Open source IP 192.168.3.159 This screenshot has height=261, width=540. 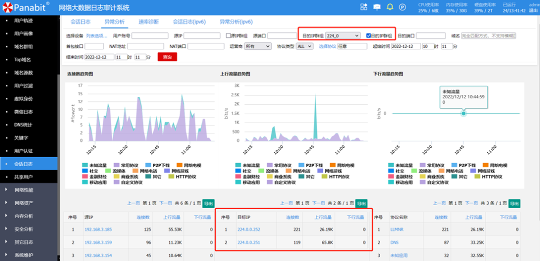[98, 243]
